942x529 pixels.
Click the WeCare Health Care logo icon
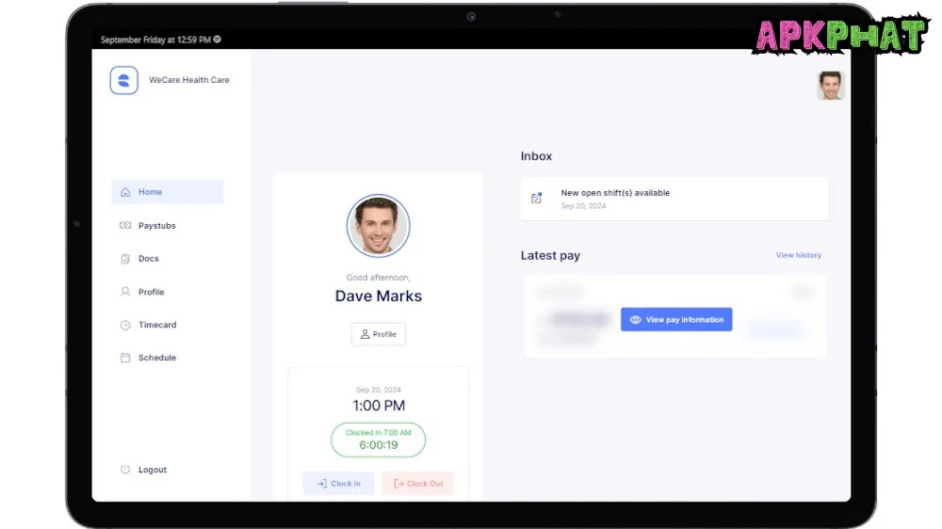point(124,80)
